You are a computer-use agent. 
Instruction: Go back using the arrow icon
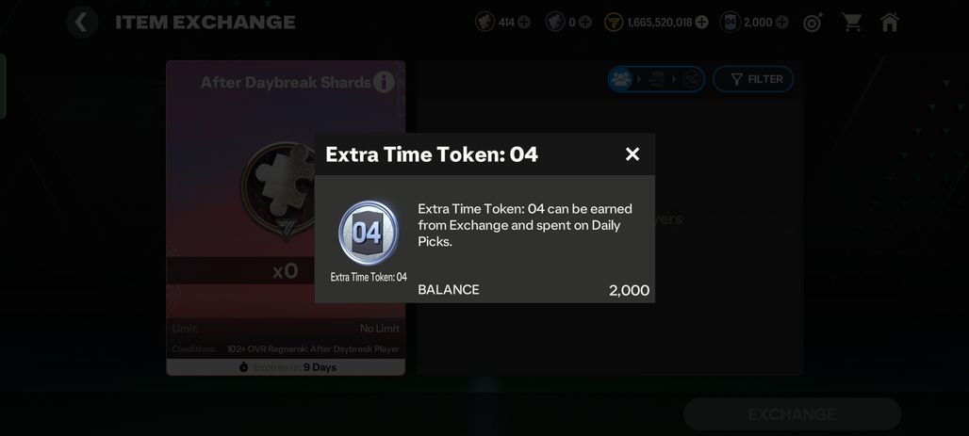[x=82, y=23]
